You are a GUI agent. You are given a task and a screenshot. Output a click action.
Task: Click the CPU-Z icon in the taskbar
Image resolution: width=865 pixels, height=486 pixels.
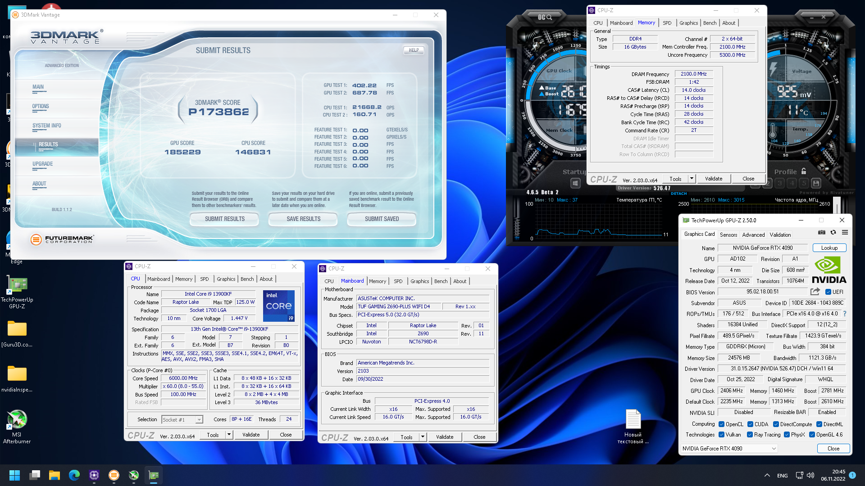(x=94, y=475)
